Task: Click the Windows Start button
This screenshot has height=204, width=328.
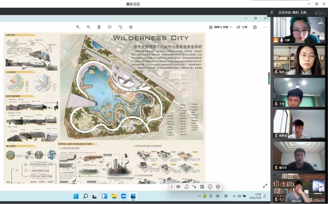Action: pos(76,196)
